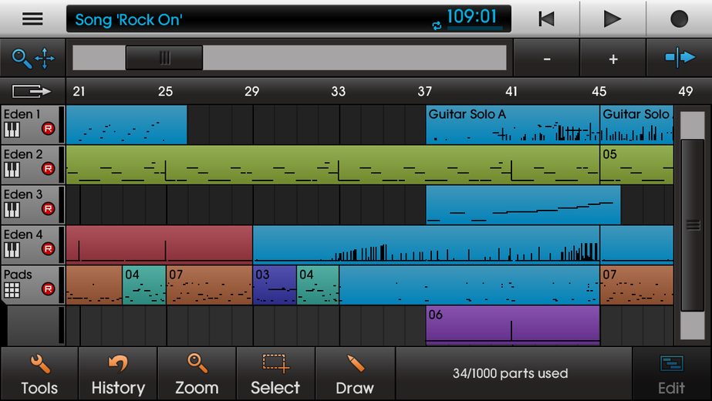
Task: Click the loop indicator icon beside time
Action: point(437,25)
